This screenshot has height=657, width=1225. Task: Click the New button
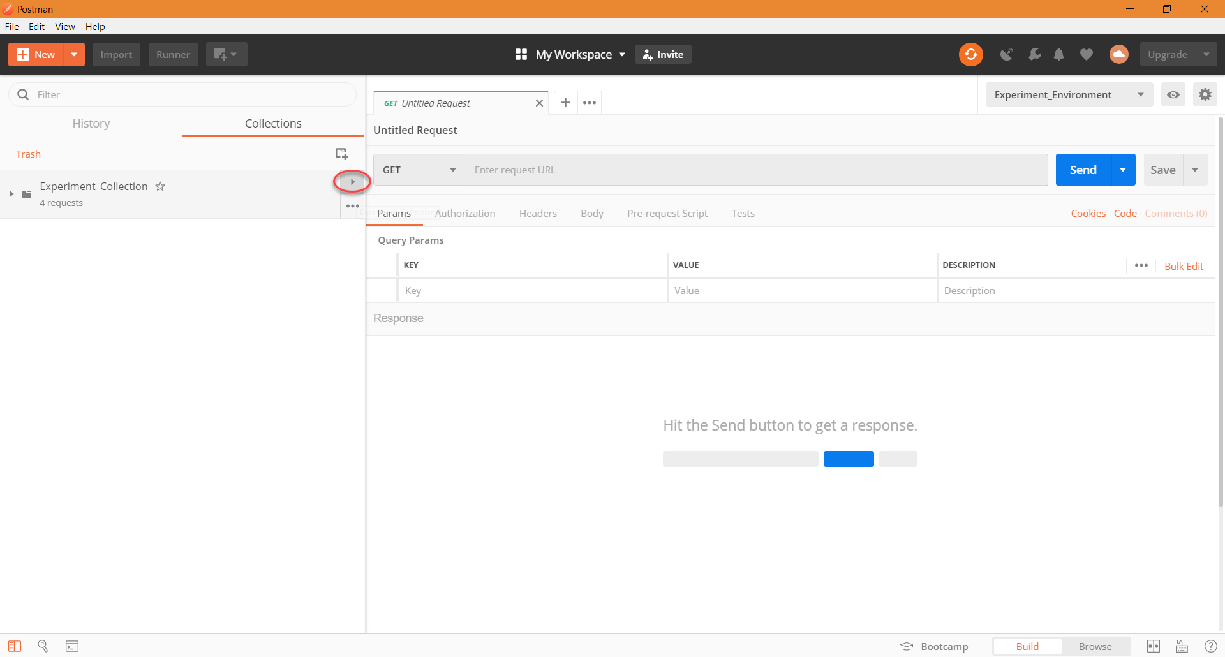[x=36, y=54]
